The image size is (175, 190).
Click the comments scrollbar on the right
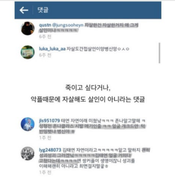tap(159, 53)
